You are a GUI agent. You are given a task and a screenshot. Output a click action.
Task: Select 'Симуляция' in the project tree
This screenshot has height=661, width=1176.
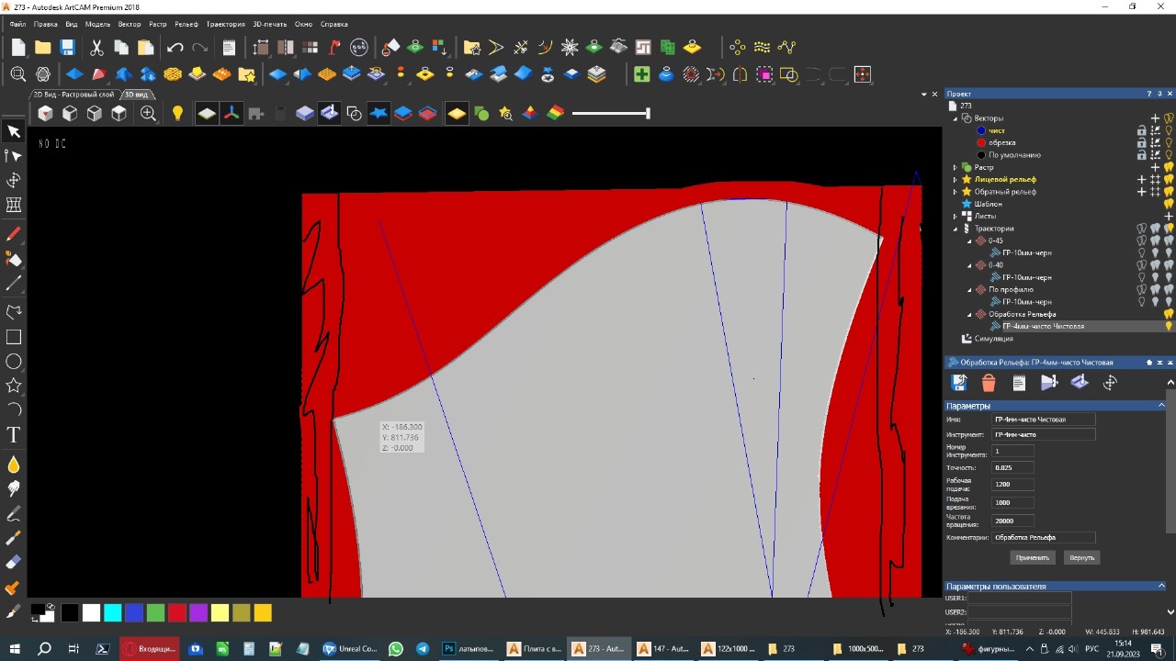coord(993,339)
